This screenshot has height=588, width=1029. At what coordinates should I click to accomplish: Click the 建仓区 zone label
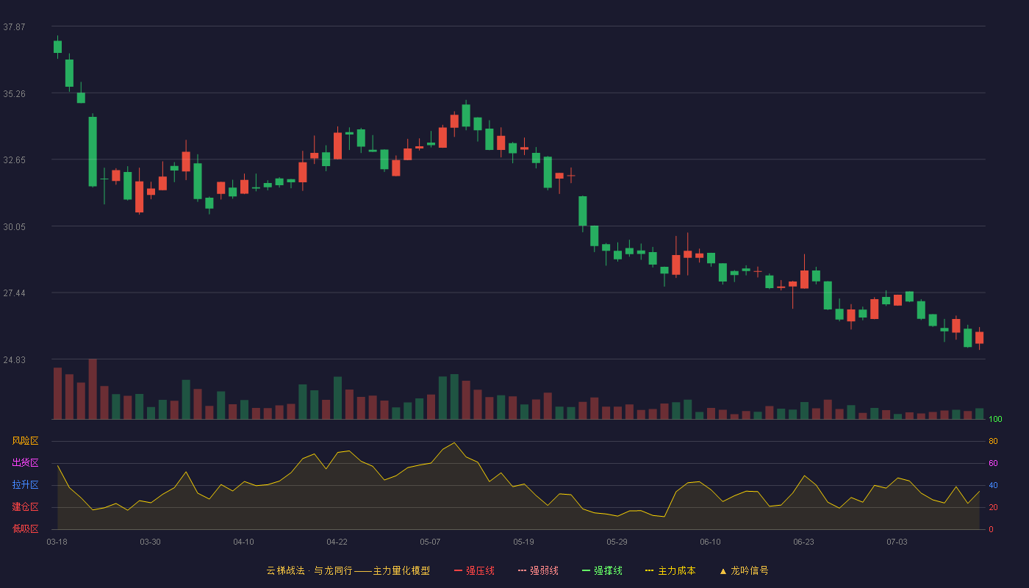click(x=25, y=507)
